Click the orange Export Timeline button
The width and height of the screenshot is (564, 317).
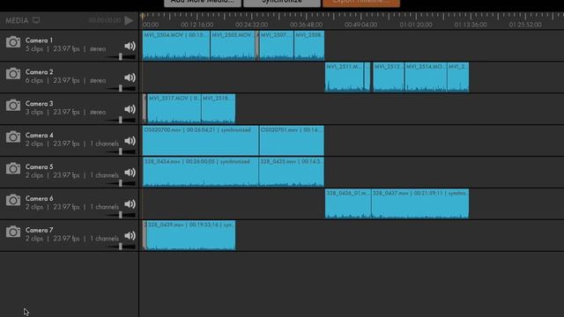click(x=361, y=3)
